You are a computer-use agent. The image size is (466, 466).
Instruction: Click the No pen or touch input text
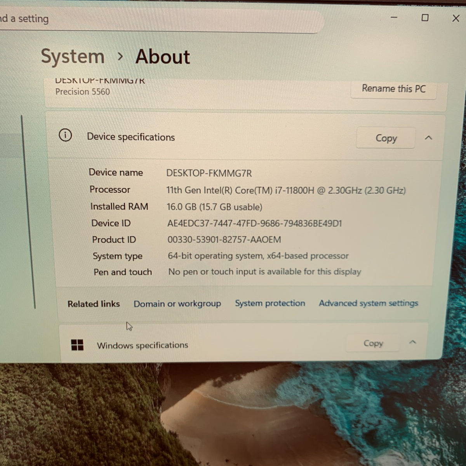click(x=264, y=271)
